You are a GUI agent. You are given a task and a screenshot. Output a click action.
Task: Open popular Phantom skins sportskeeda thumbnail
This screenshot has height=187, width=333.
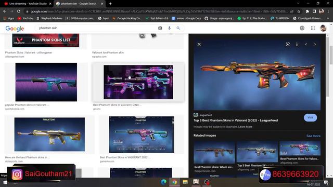46,82
